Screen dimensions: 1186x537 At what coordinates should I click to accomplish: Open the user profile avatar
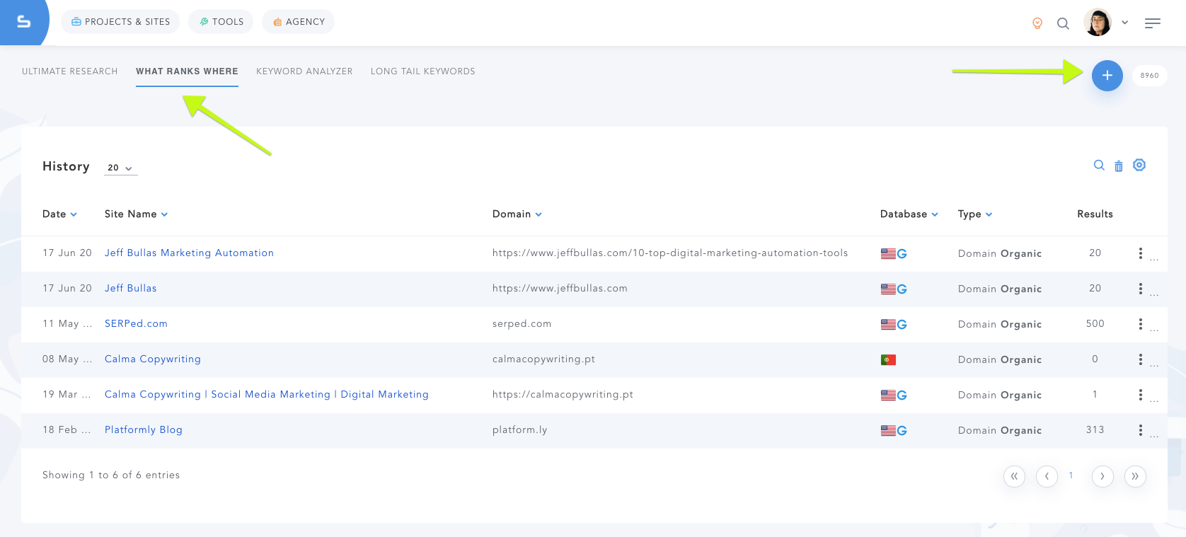[x=1098, y=23]
